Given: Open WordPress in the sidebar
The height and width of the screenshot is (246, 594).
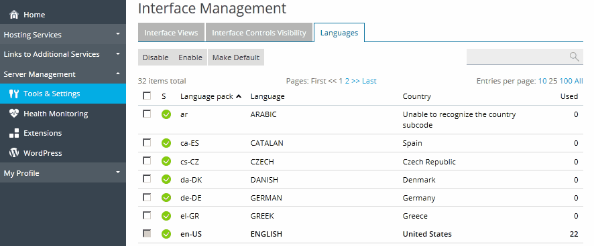Looking at the screenshot, I should [63, 153].
